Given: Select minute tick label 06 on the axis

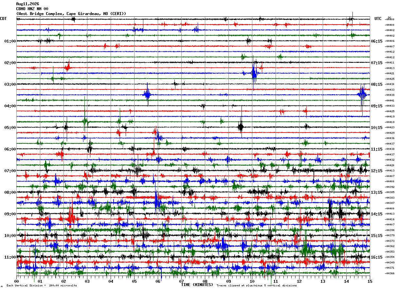Looking at the screenshot, I should pos(158,281).
